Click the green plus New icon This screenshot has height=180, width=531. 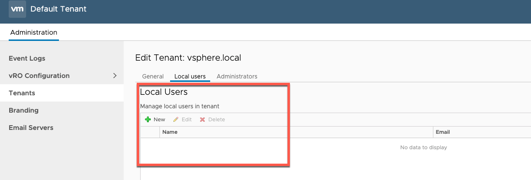(148, 120)
